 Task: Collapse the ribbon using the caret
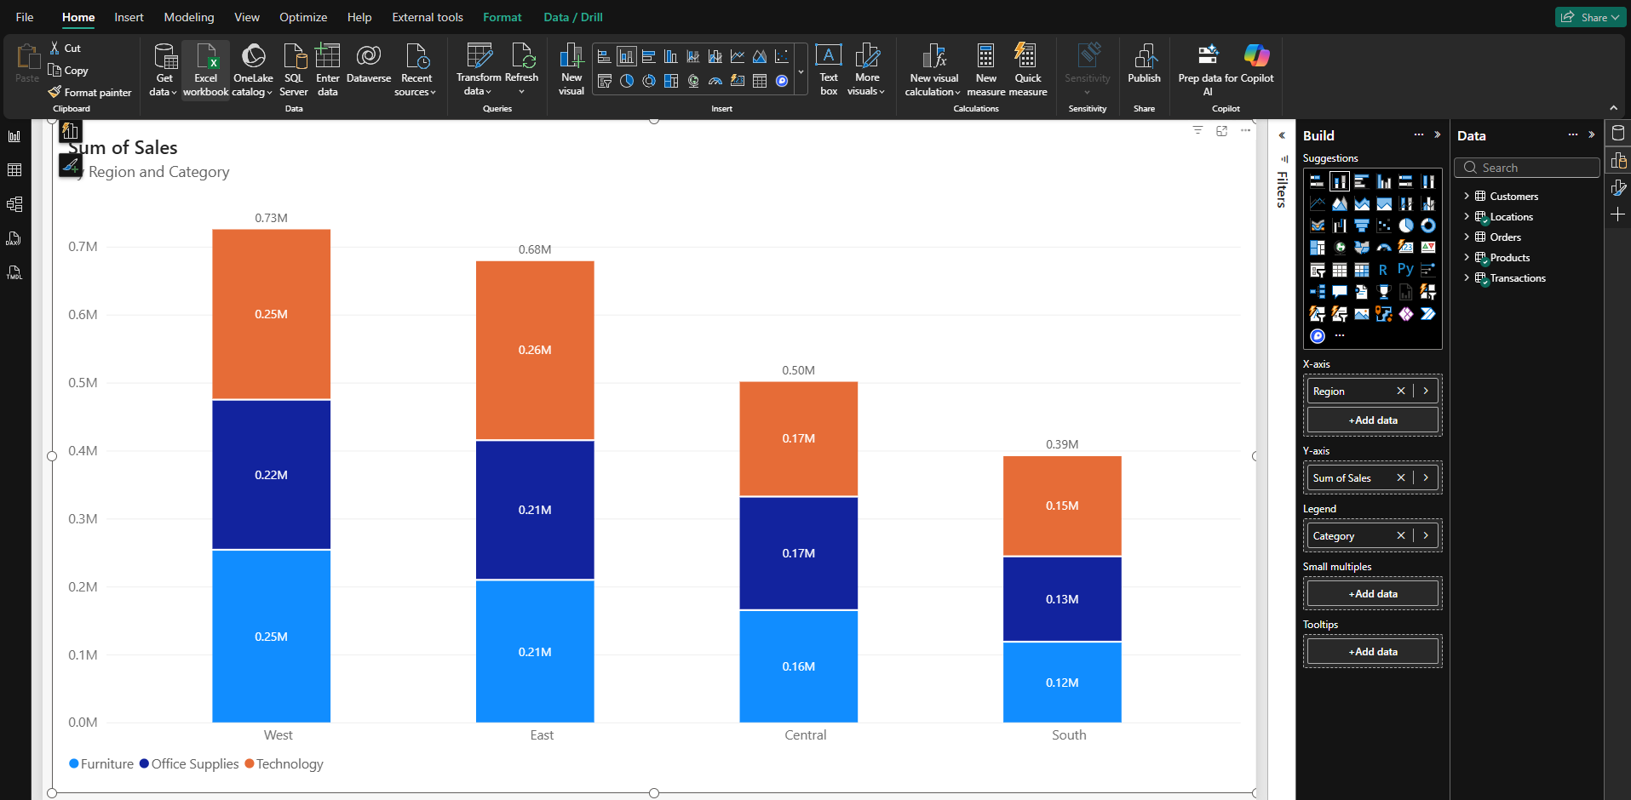[x=1613, y=108]
